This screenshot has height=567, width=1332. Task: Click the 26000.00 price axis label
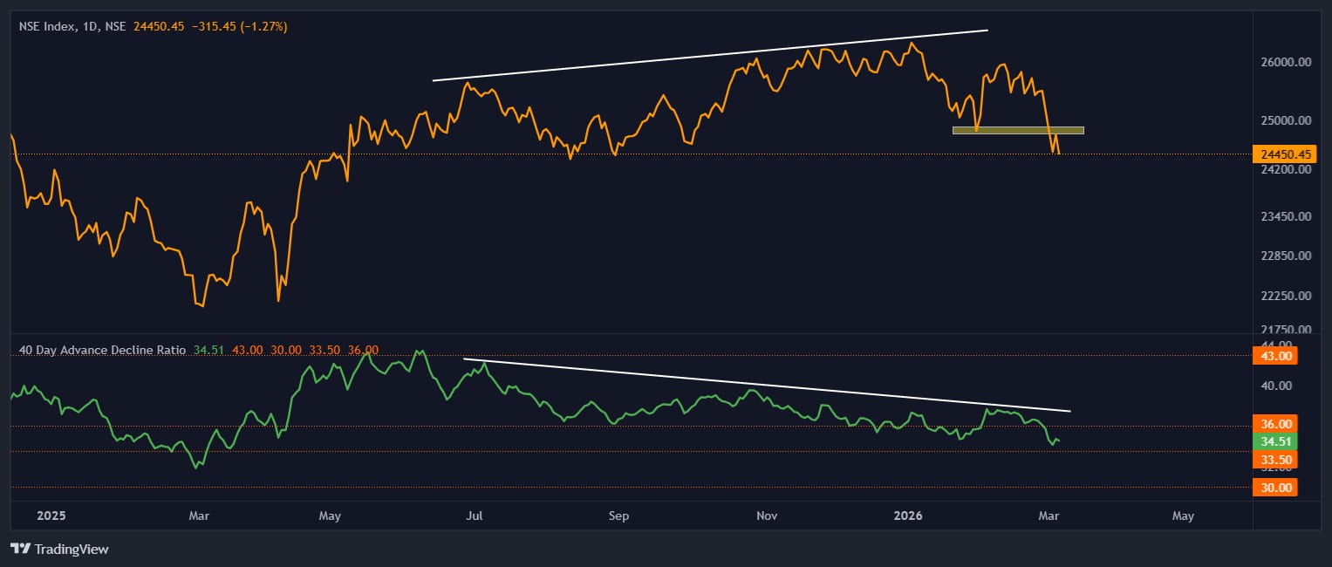pos(1288,63)
